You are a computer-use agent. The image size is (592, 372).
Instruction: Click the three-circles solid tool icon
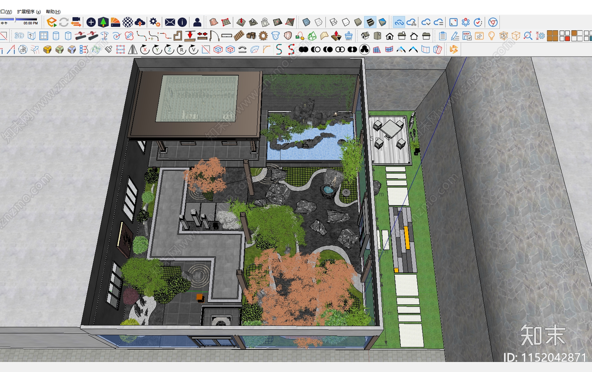point(364,50)
